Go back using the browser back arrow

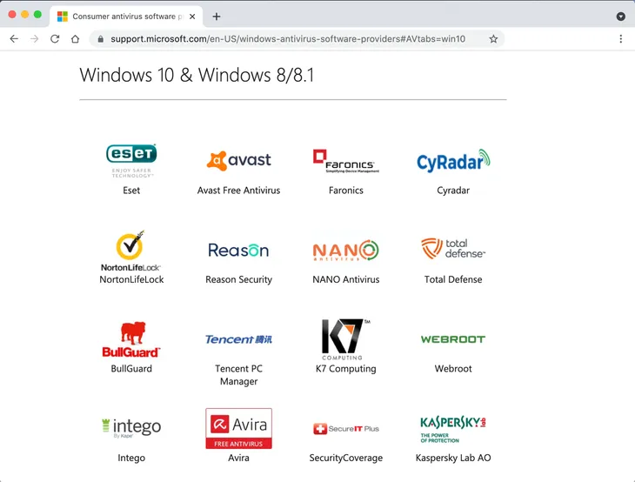14,39
